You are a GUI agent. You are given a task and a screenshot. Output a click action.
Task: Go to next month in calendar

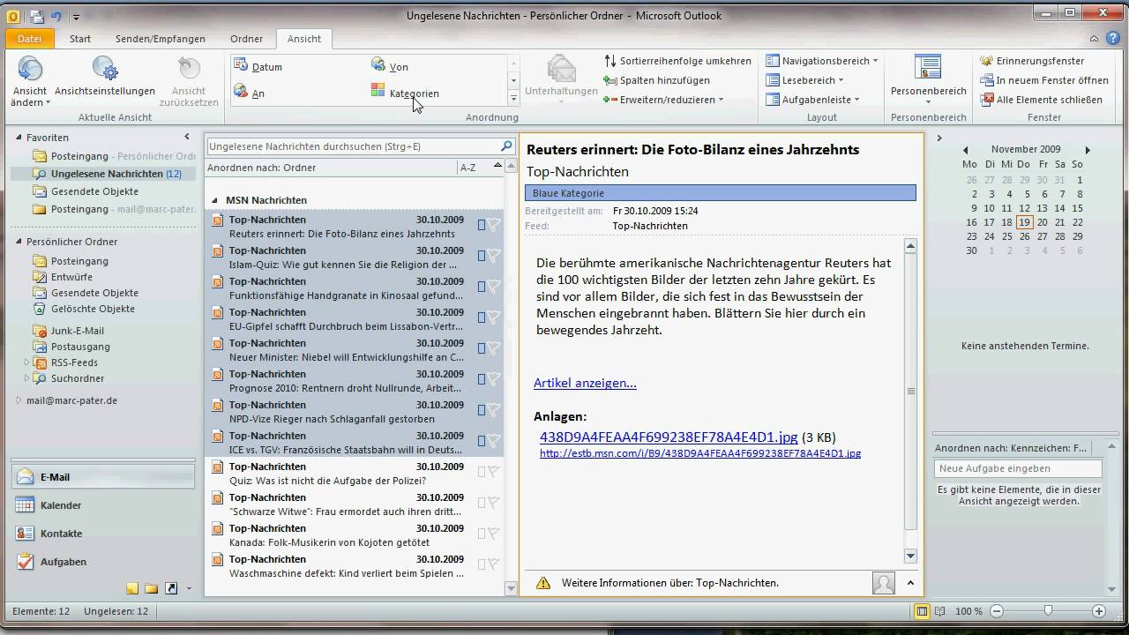(x=1088, y=150)
